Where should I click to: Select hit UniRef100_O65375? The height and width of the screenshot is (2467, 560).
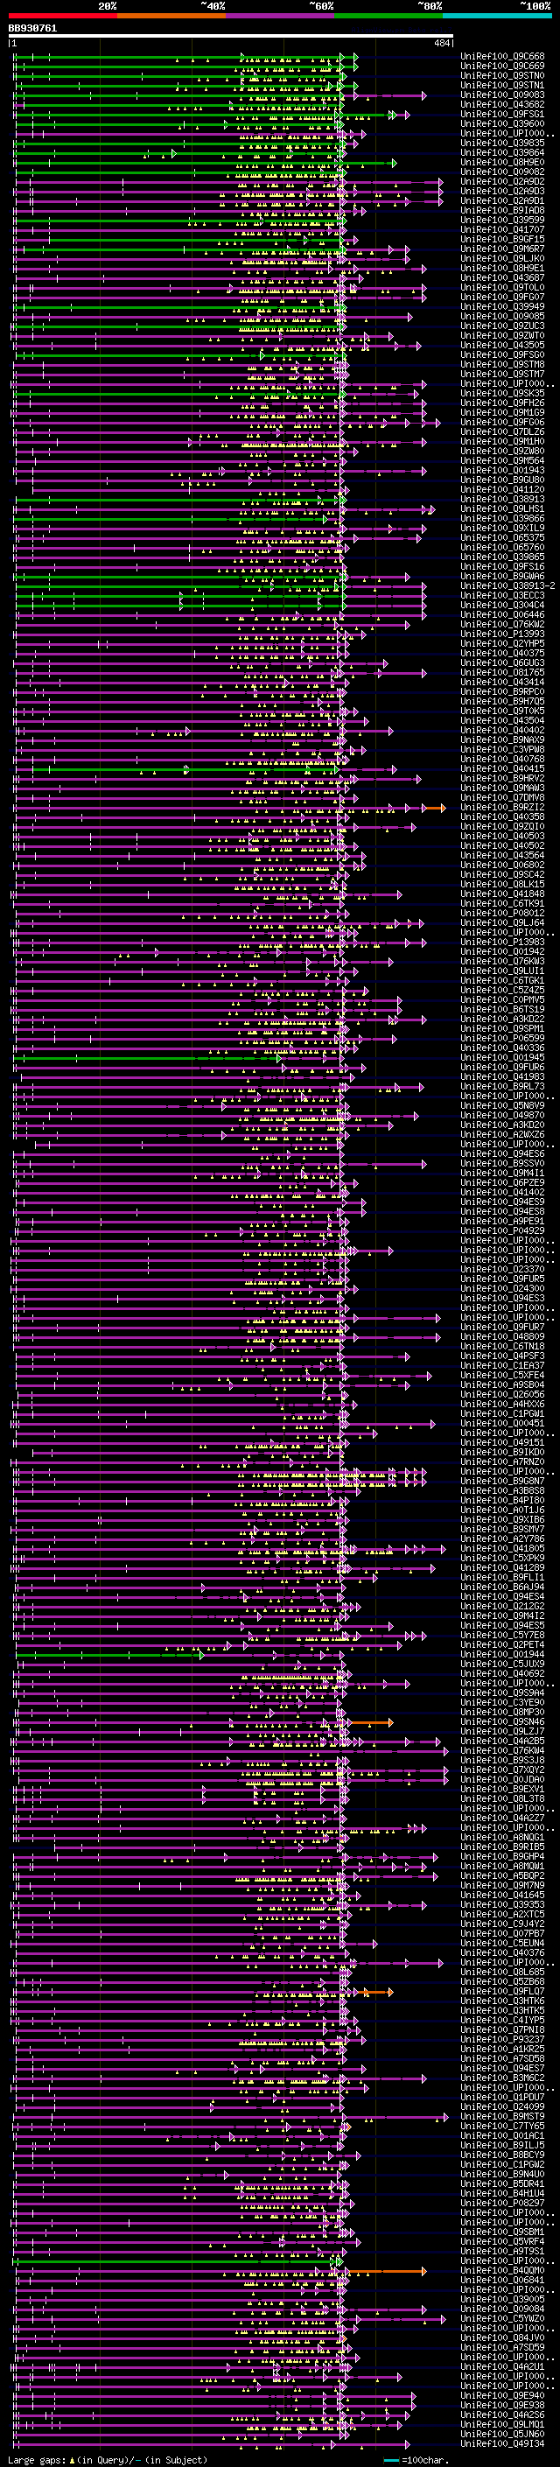502,538
